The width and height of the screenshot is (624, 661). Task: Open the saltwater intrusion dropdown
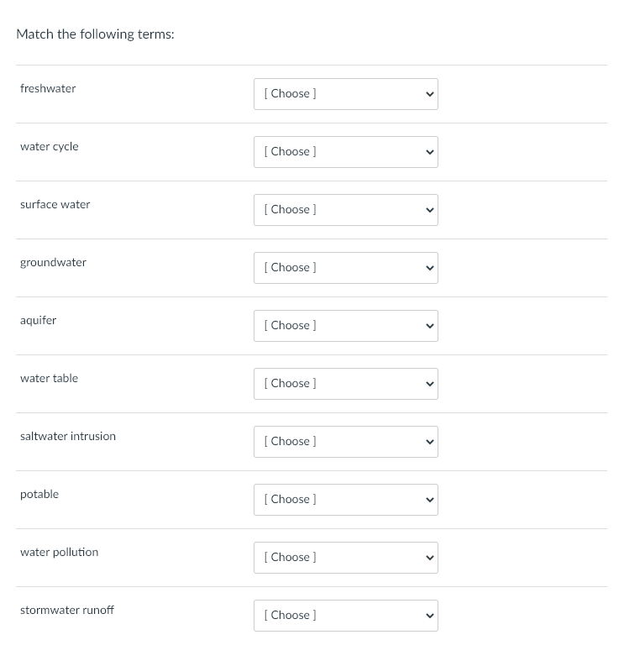click(345, 442)
